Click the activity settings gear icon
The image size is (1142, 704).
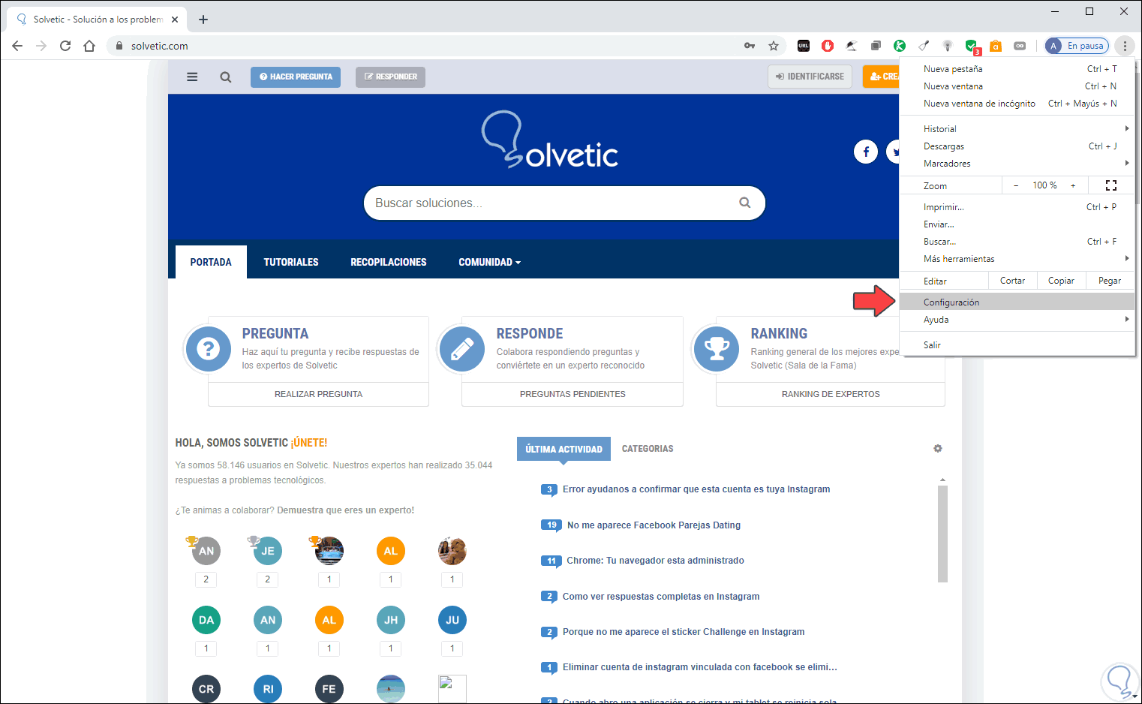(x=937, y=448)
